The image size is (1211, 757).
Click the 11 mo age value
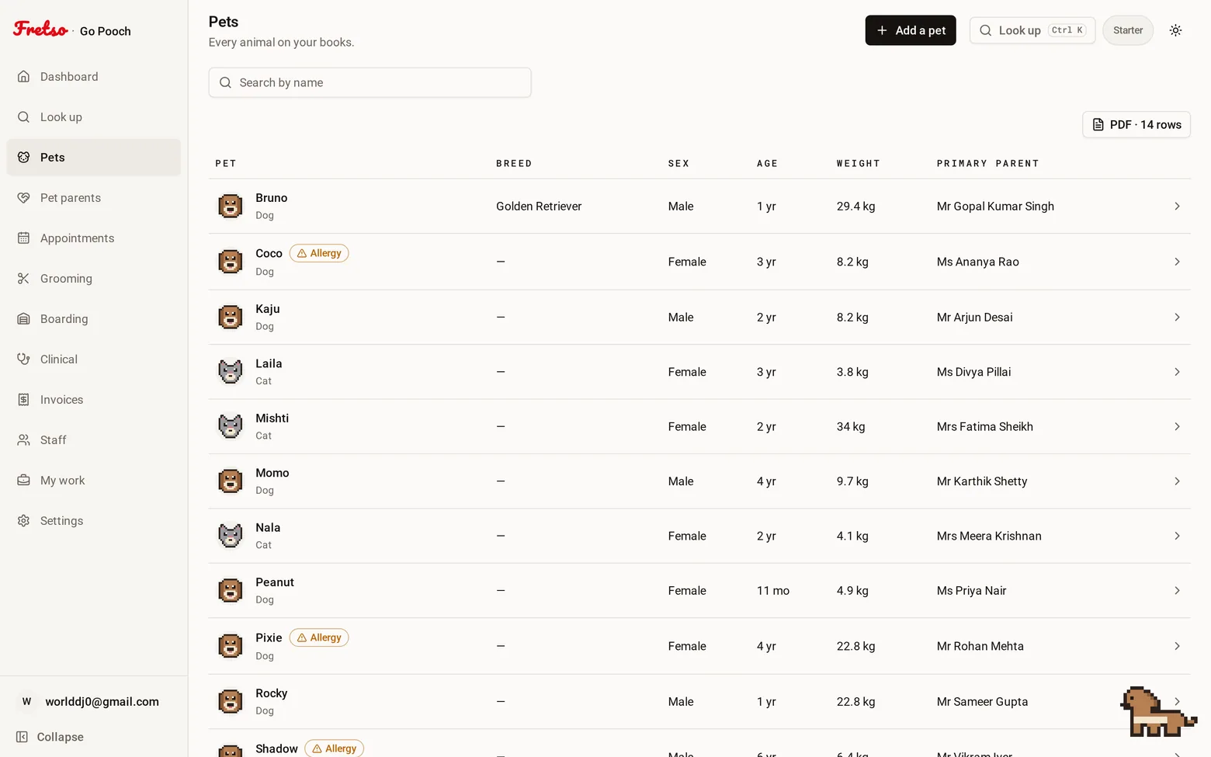point(773,591)
